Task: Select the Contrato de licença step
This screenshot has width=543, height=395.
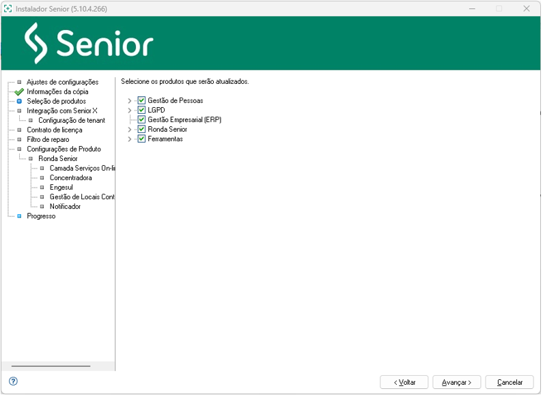Action: coord(55,130)
